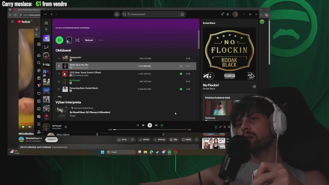Image resolution: width=329 pixels, height=185 pixels.
Task: Skip to the next track
Action: [156, 125]
